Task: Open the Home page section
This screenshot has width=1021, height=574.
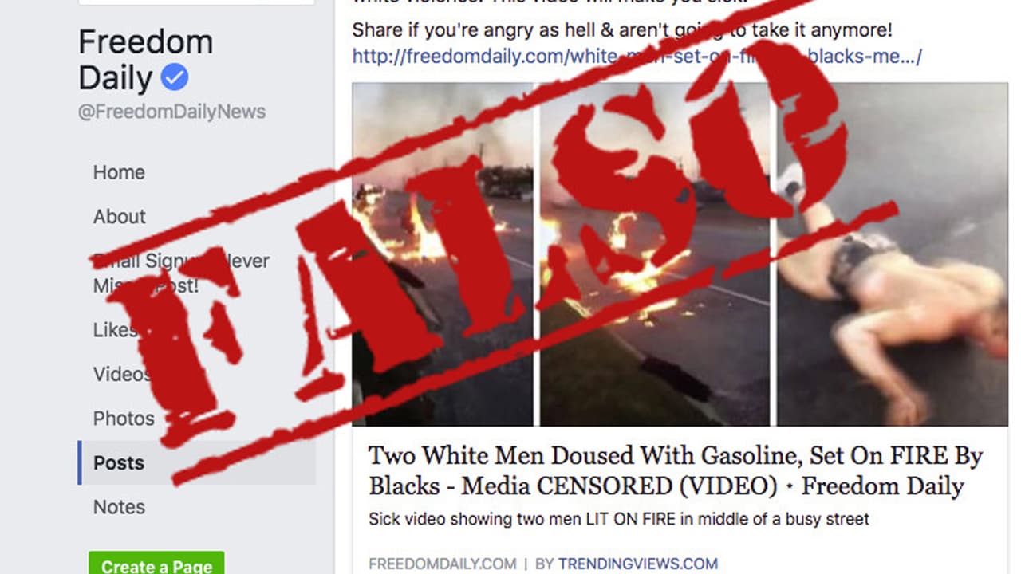Action: (x=119, y=172)
